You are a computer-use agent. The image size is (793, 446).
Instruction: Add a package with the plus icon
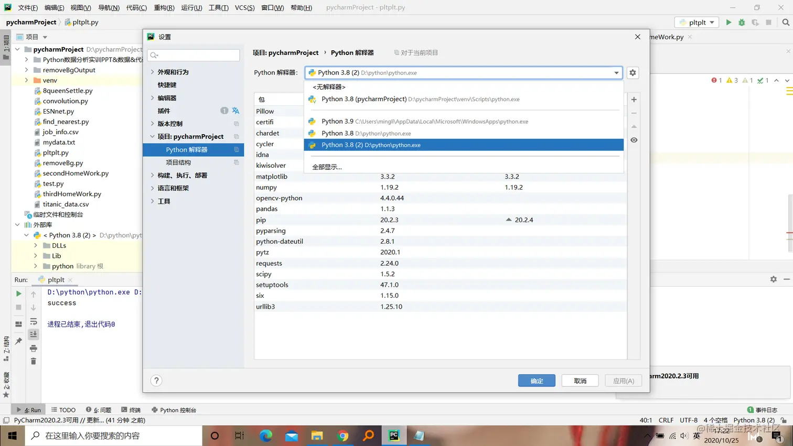[x=634, y=100]
